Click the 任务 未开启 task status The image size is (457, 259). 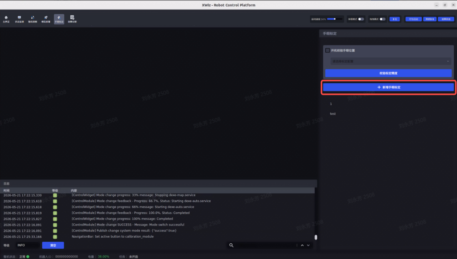134,257
